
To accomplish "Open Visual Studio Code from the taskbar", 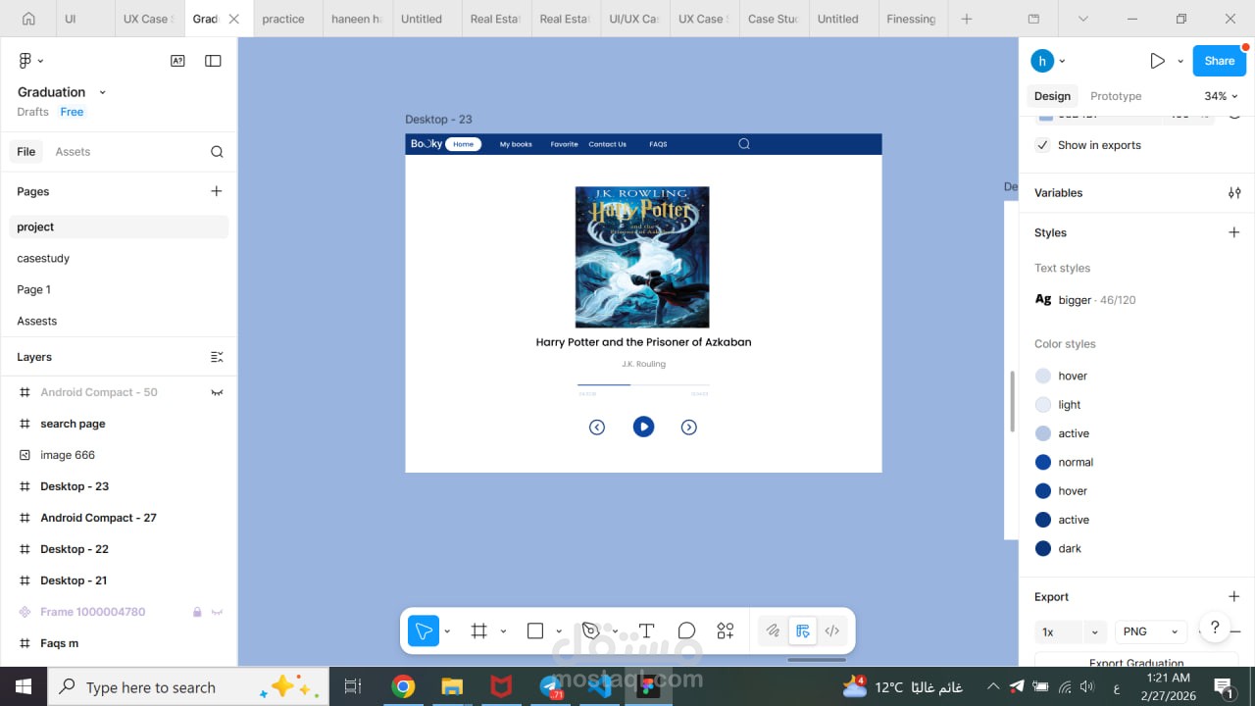I will [599, 686].
